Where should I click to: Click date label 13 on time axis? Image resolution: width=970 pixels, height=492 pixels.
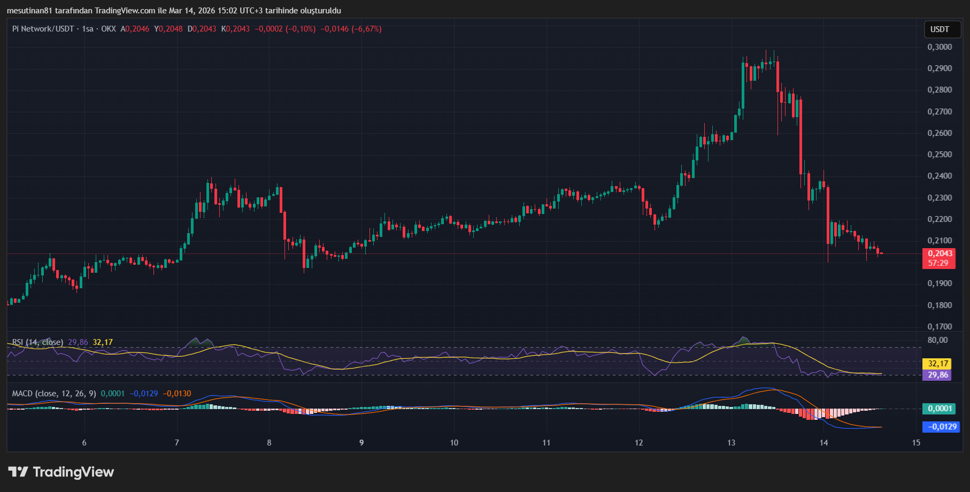[732, 442]
